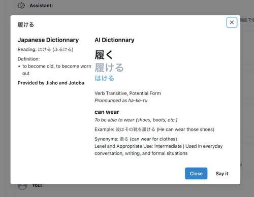Screen dimensions: 254x197
Task: Click the blue Close button
Action: pyautogui.click(x=196, y=173)
